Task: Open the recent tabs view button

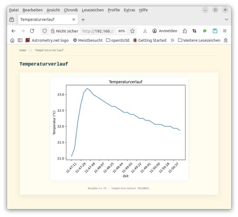Action: pos(12,20)
